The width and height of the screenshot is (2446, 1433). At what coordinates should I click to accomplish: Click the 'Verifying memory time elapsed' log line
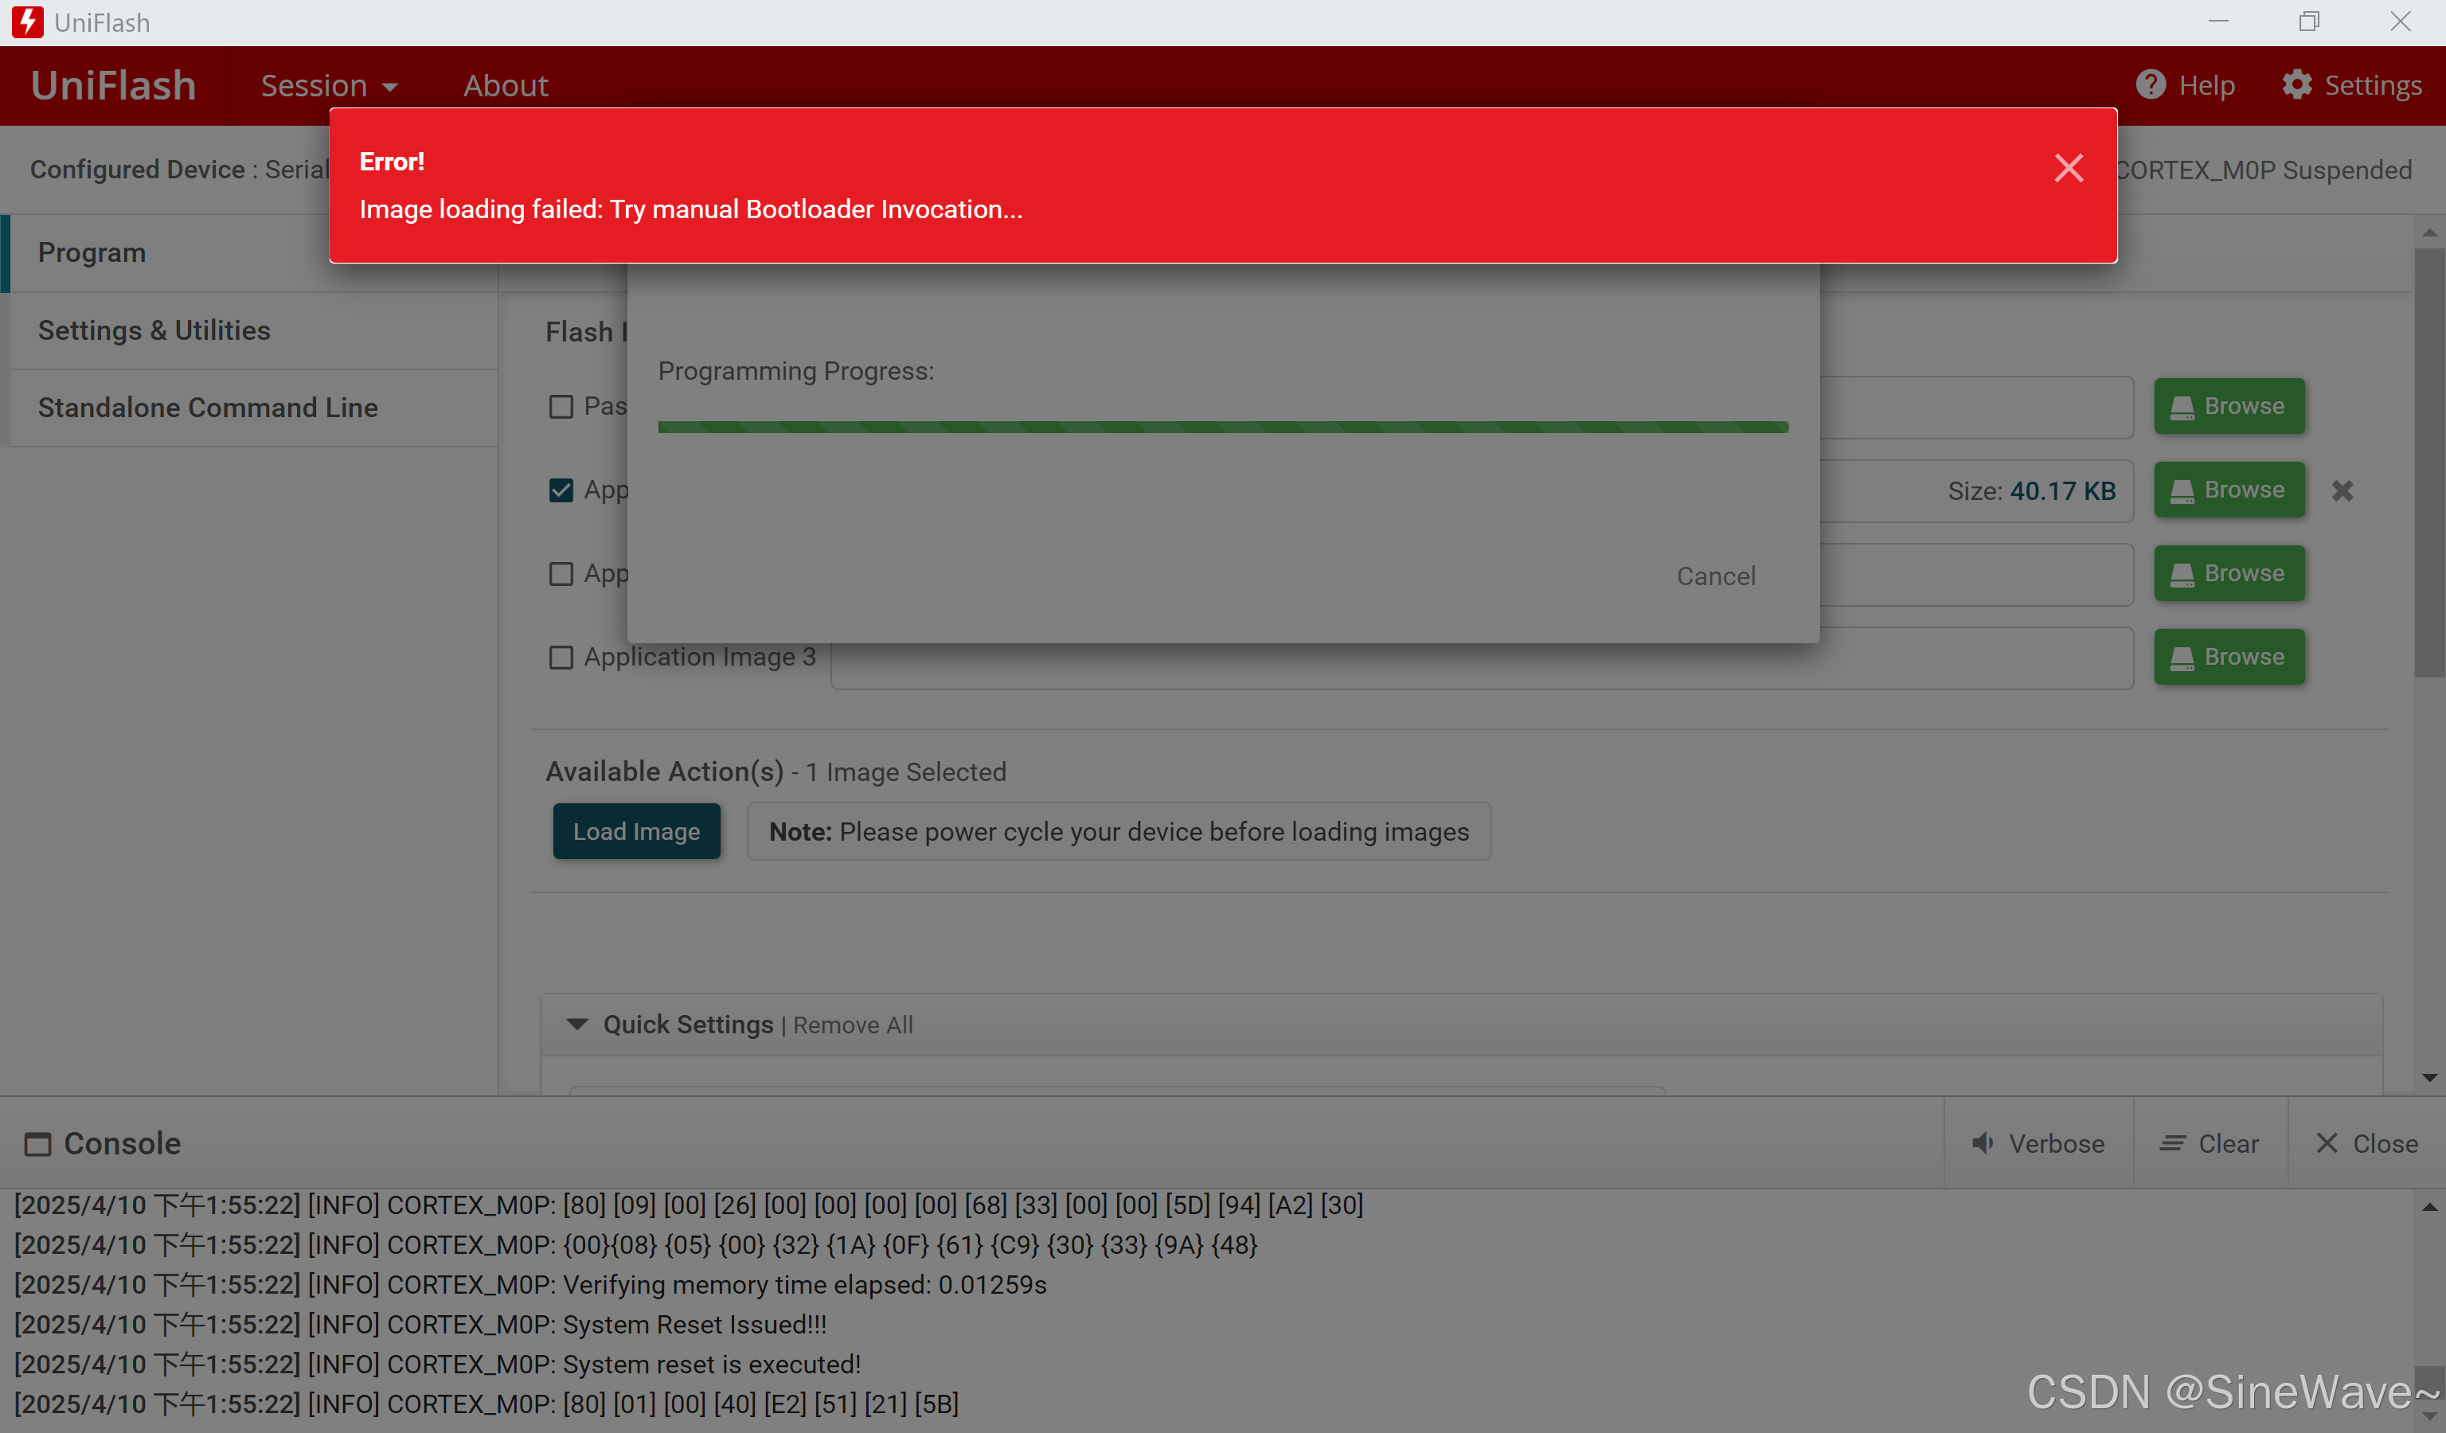pos(530,1285)
